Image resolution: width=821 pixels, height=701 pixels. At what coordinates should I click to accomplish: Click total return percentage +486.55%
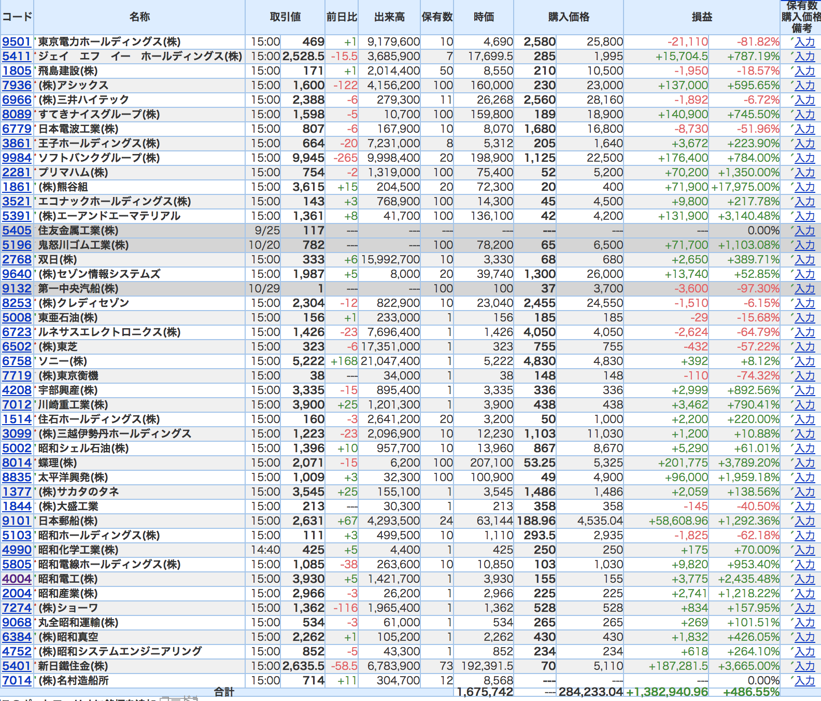tap(752, 692)
